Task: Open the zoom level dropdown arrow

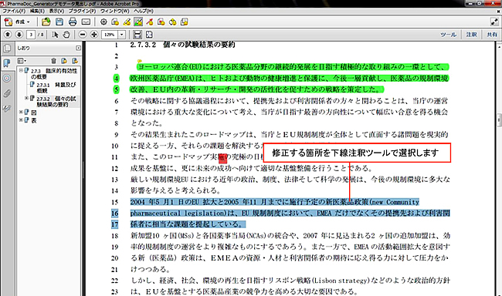Action: point(122,35)
